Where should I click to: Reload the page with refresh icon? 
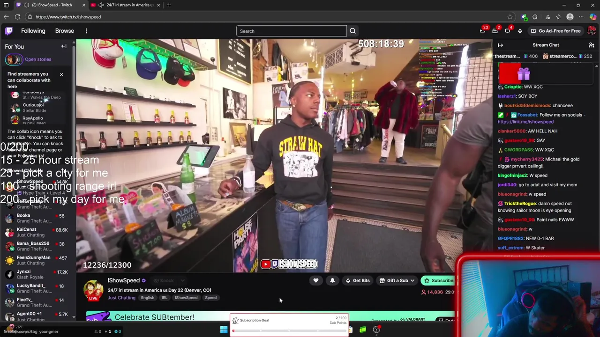[x=17, y=17]
